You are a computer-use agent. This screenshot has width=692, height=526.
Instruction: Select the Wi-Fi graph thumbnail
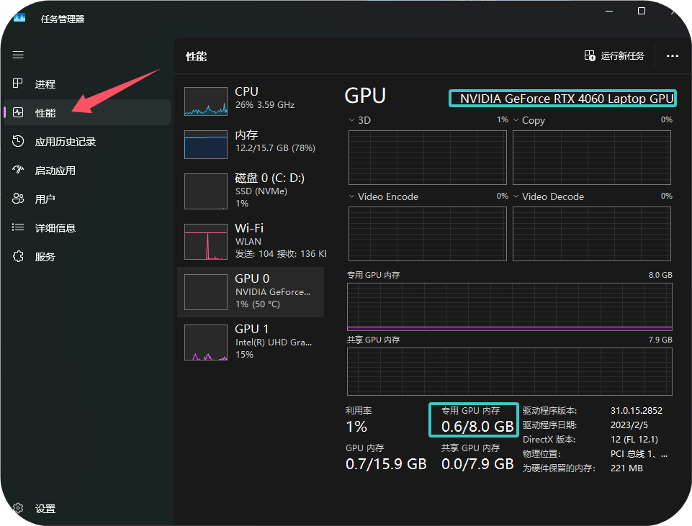pyautogui.click(x=206, y=242)
